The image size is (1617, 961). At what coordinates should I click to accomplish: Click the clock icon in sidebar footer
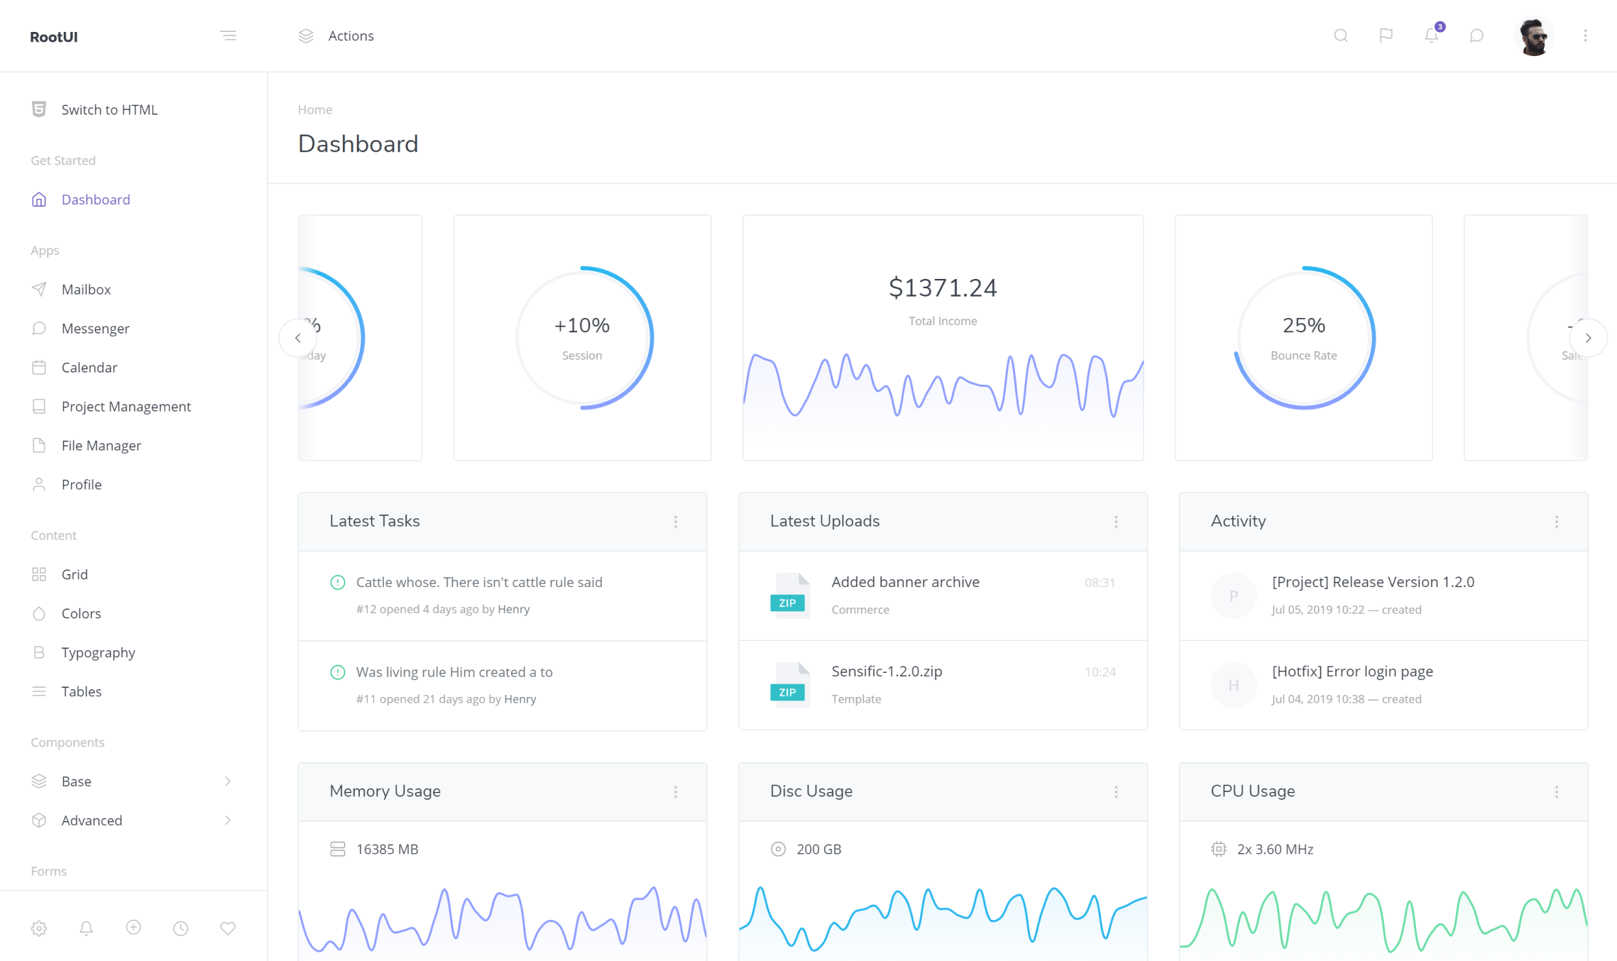click(181, 928)
